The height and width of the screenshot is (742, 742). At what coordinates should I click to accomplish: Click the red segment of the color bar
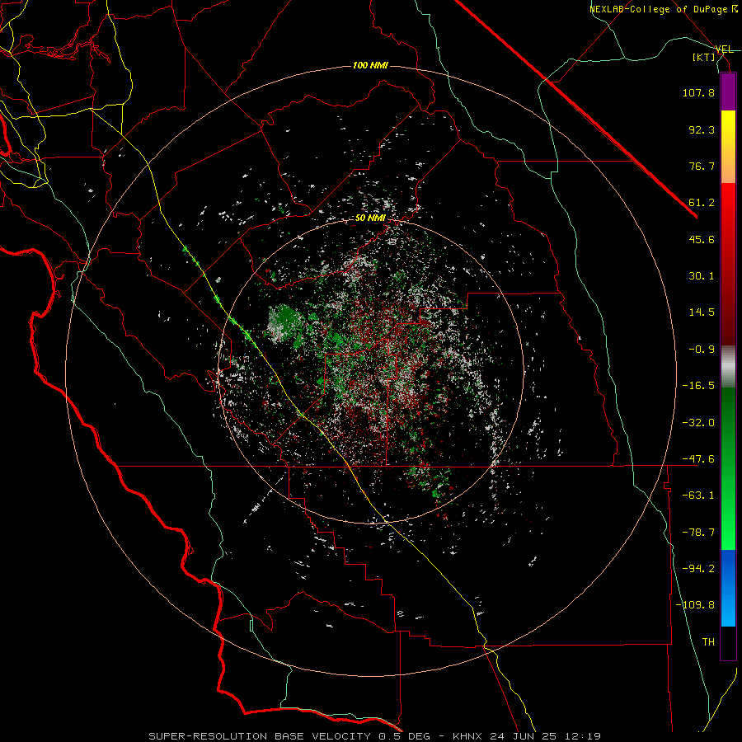(x=728, y=264)
